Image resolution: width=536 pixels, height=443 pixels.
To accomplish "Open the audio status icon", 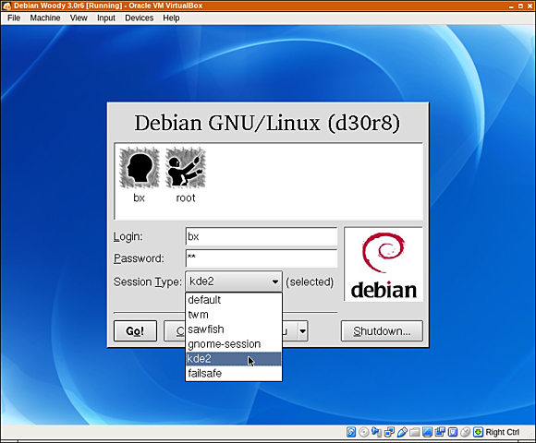I will click(x=376, y=432).
